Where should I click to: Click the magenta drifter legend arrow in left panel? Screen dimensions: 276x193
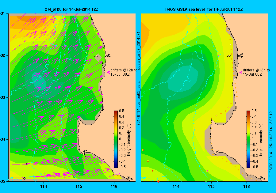tap(109, 72)
